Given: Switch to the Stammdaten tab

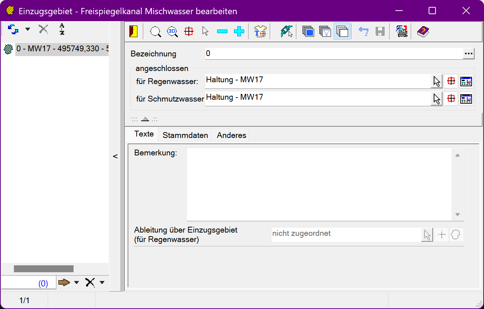Looking at the screenshot, I should [x=185, y=135].
